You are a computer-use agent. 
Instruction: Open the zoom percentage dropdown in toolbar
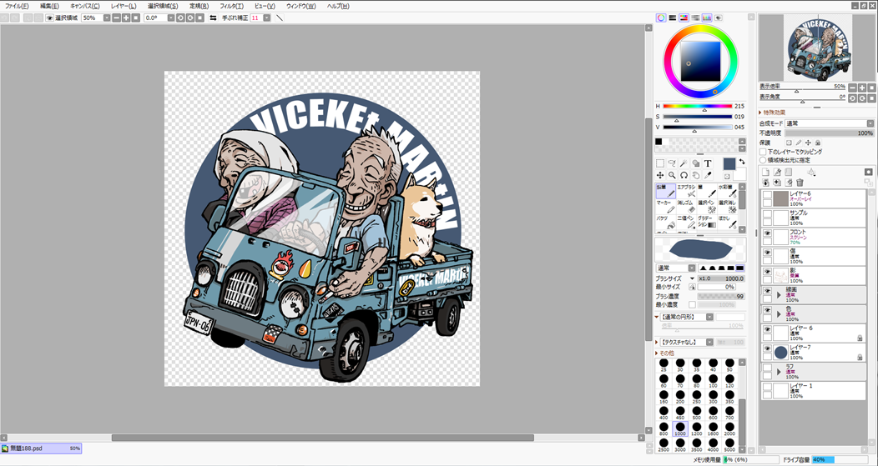pos(107,18)
